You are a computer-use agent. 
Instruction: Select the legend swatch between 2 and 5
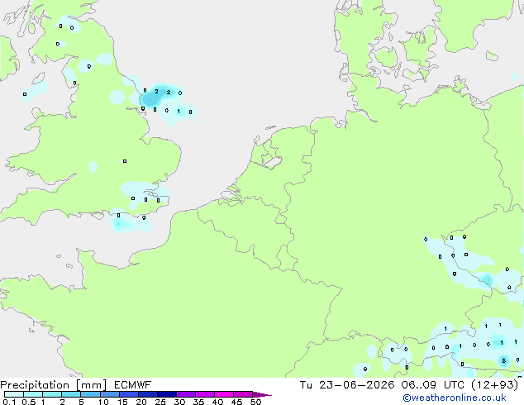(71, 394)
